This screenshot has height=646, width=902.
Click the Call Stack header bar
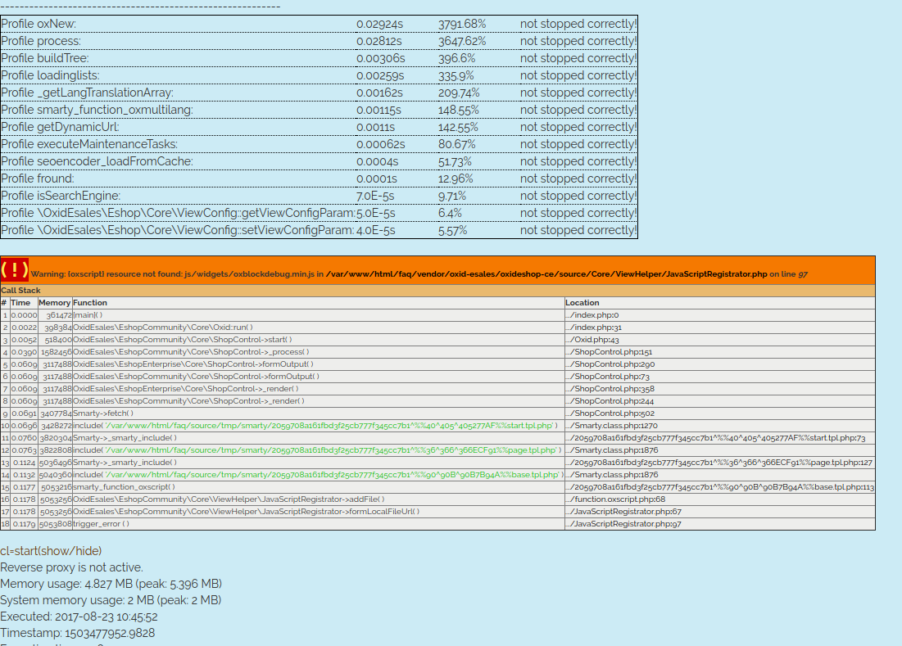tap(21, 291)
